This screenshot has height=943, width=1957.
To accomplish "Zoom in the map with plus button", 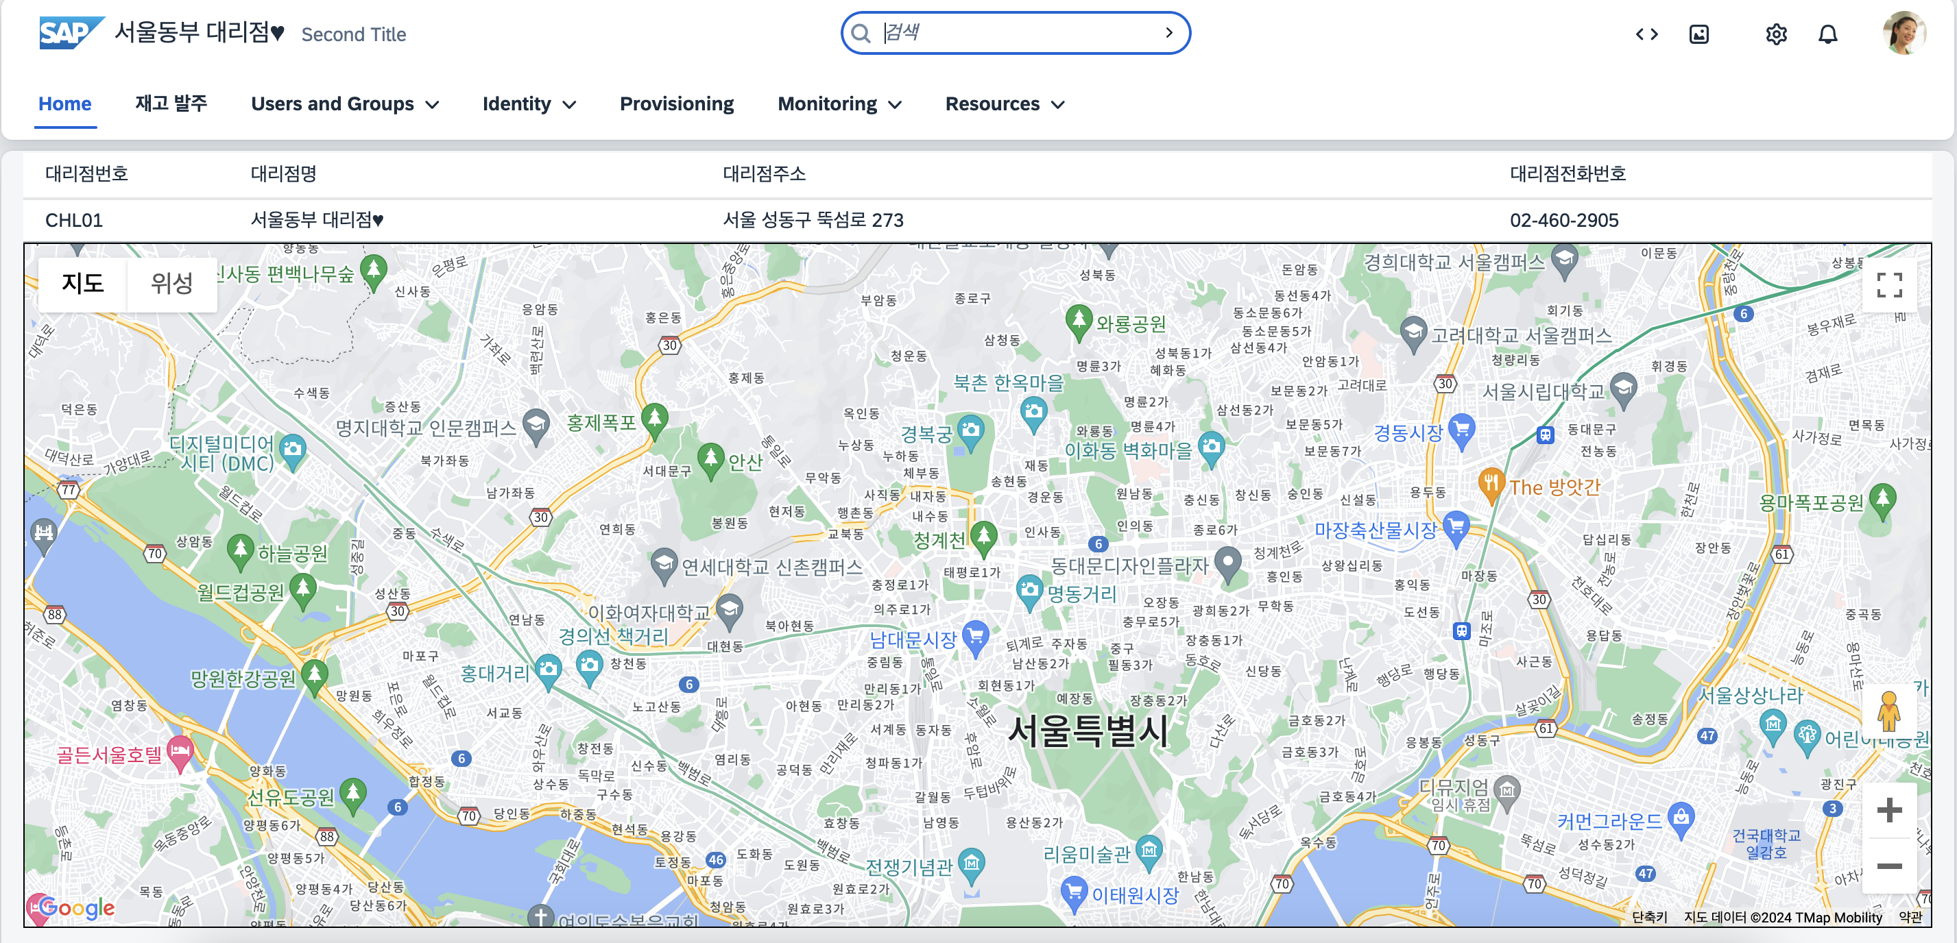I will click(x=1888, y=809).
